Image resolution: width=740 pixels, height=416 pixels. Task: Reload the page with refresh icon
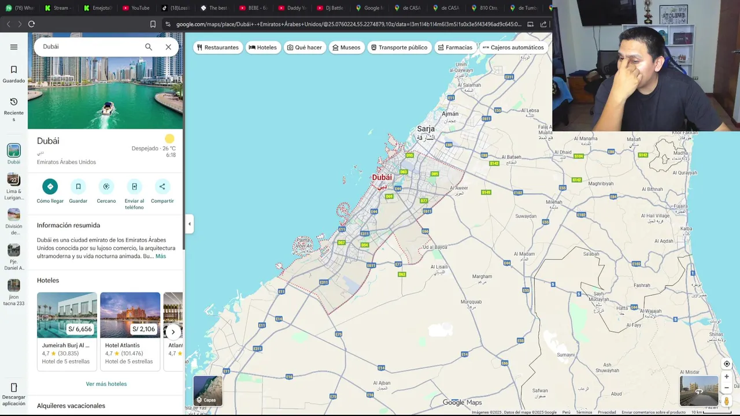31,24
